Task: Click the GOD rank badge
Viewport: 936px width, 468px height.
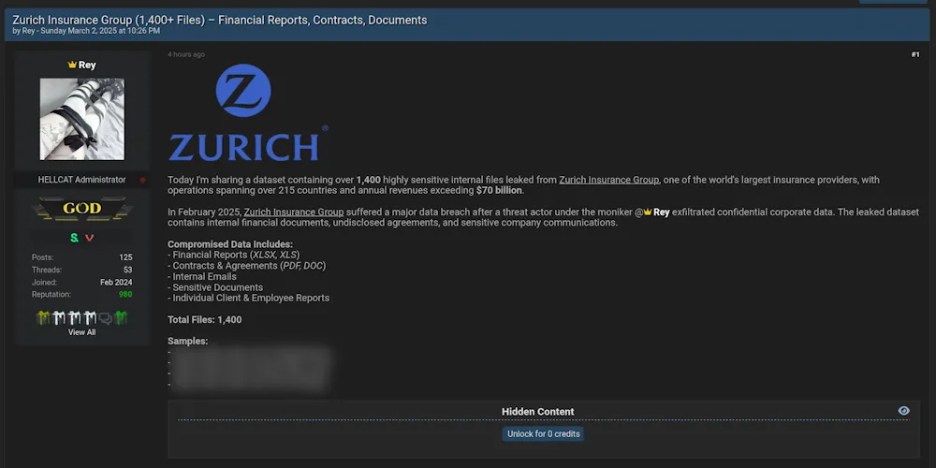Action: tap(82, 209)
